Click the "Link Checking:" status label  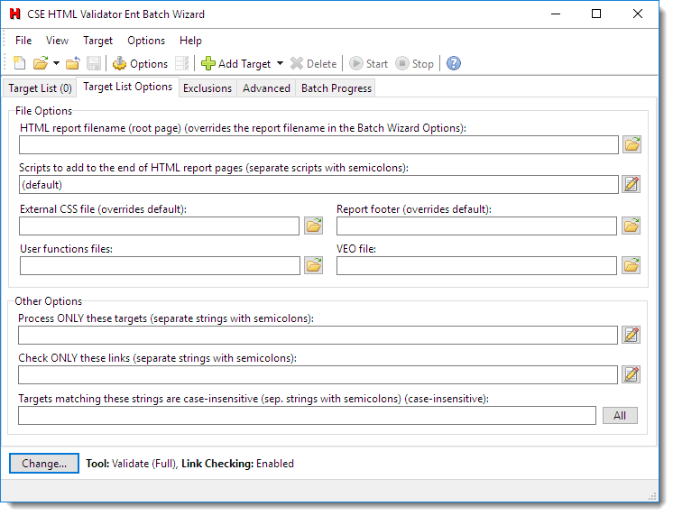217,464
